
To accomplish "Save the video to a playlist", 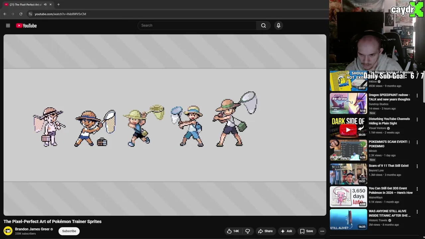I will (x=306, y=231).
